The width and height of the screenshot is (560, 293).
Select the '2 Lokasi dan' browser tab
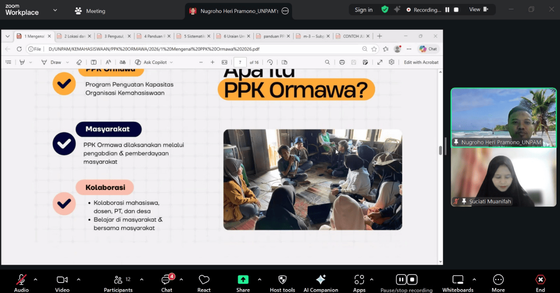coord(74,36)
